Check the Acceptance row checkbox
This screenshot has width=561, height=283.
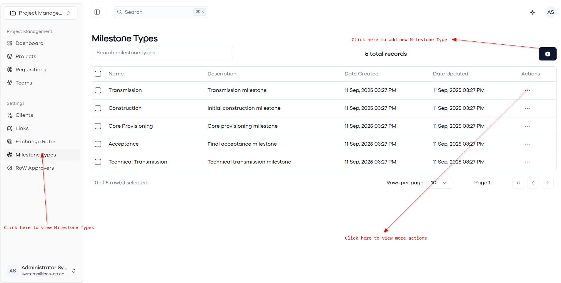[x=98, y=144]
